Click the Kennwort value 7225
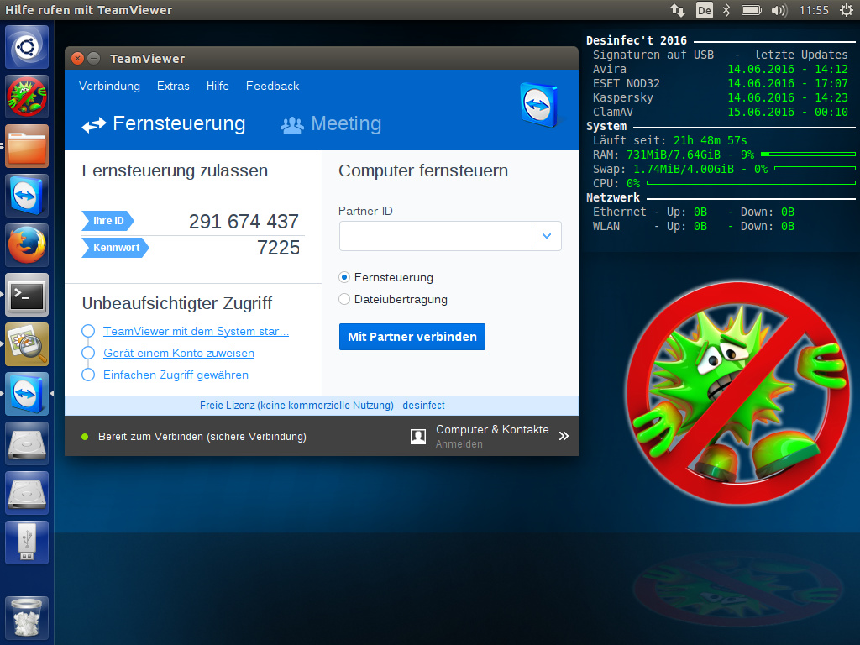The height and width of the screenshot is (645, 860). pos(278,248)
